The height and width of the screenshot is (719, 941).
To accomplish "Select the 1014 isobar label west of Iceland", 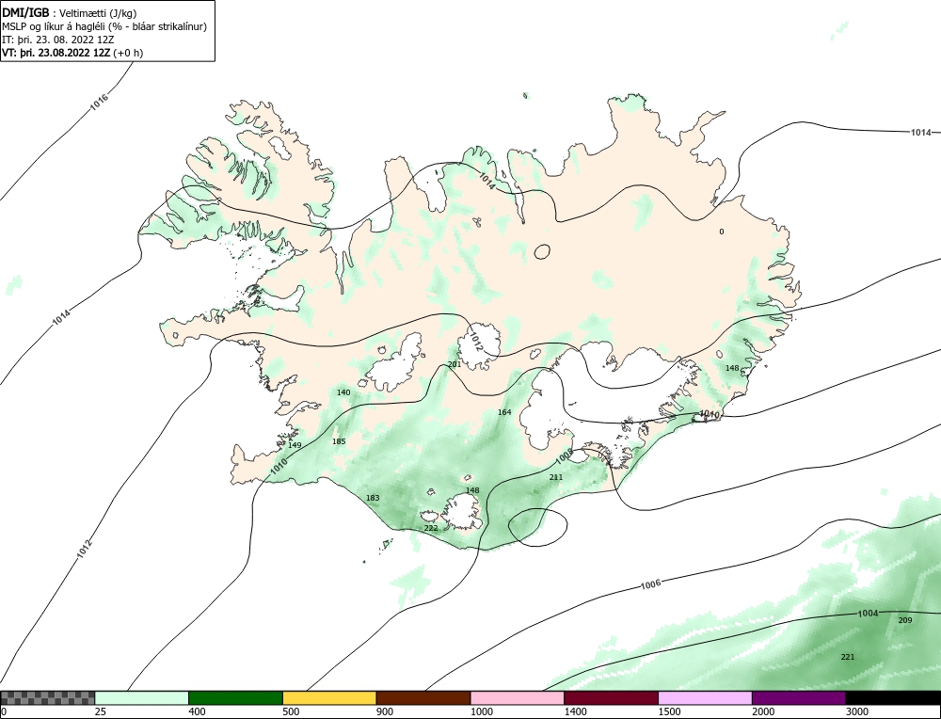I will [x=61, y=317].
